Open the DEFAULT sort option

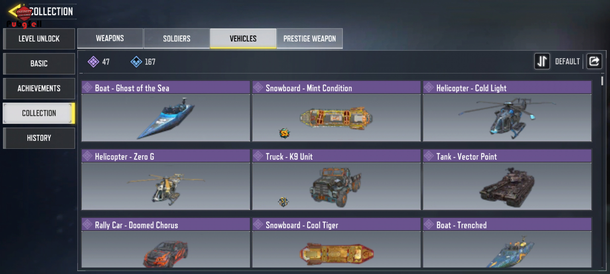click(567, 61)
